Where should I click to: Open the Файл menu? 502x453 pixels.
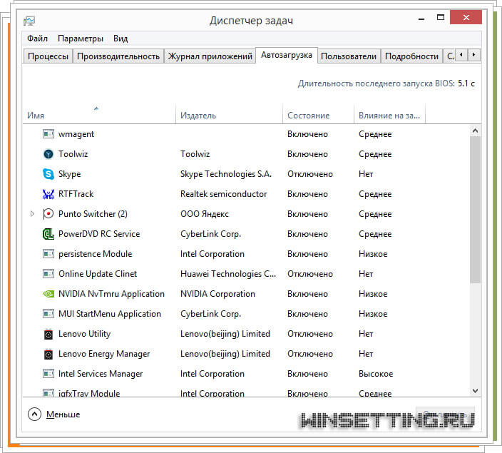pos(37,39)
